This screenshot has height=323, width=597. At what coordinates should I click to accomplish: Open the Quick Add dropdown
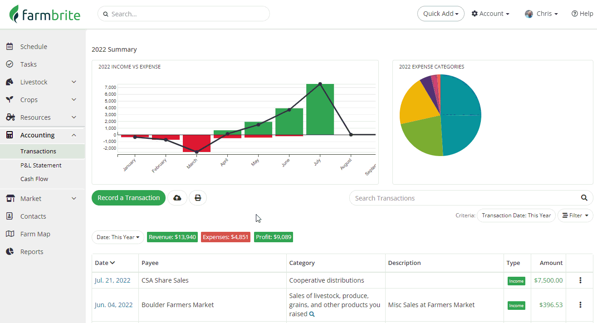[x=441, y=14]
